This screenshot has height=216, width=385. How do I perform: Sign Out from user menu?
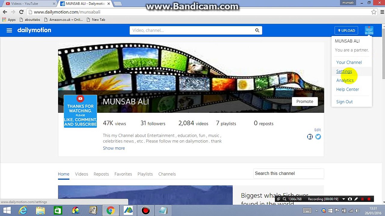pos(344,102)
